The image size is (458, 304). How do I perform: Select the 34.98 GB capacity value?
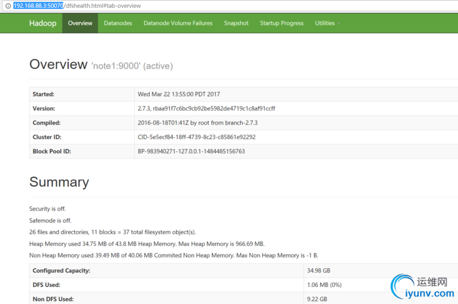pos(319,271)
